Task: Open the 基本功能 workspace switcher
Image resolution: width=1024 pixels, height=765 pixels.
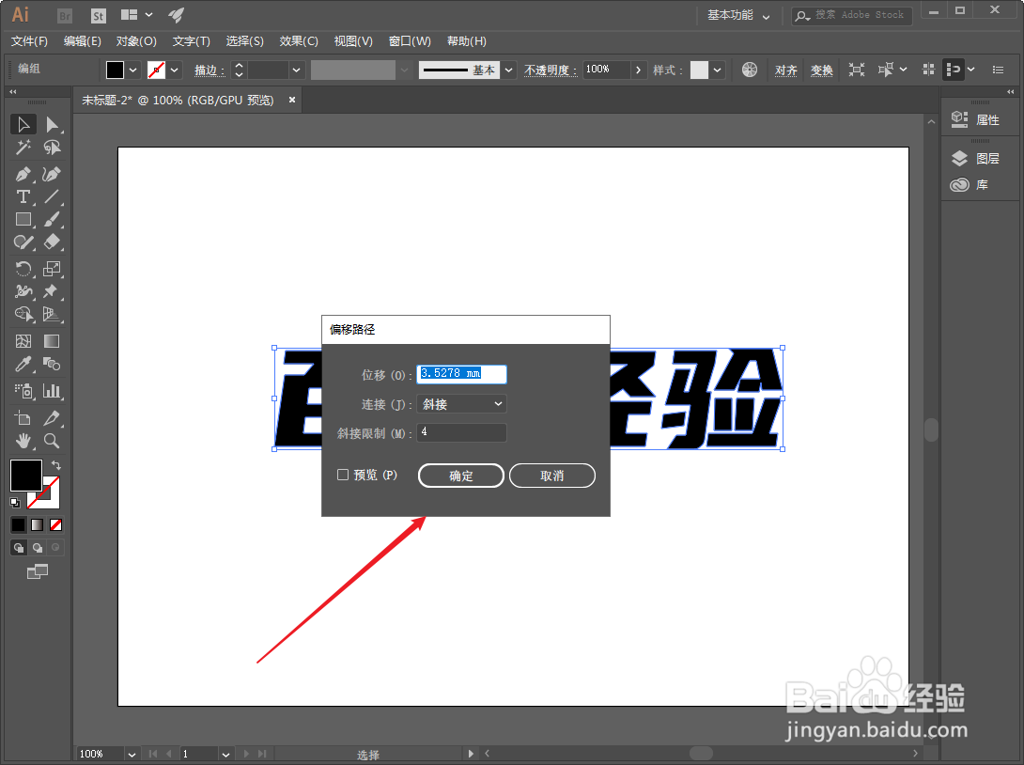Action: pos(738,15)
